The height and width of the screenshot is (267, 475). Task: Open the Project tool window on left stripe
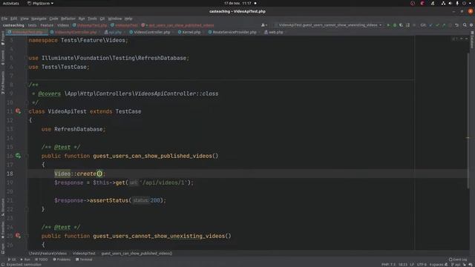point(3,37)
